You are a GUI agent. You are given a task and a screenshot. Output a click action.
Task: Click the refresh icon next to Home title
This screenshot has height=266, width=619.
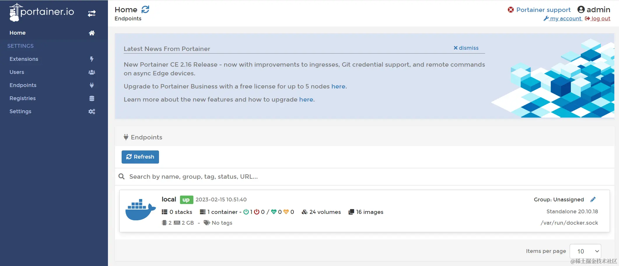click(x=145, y=10)
